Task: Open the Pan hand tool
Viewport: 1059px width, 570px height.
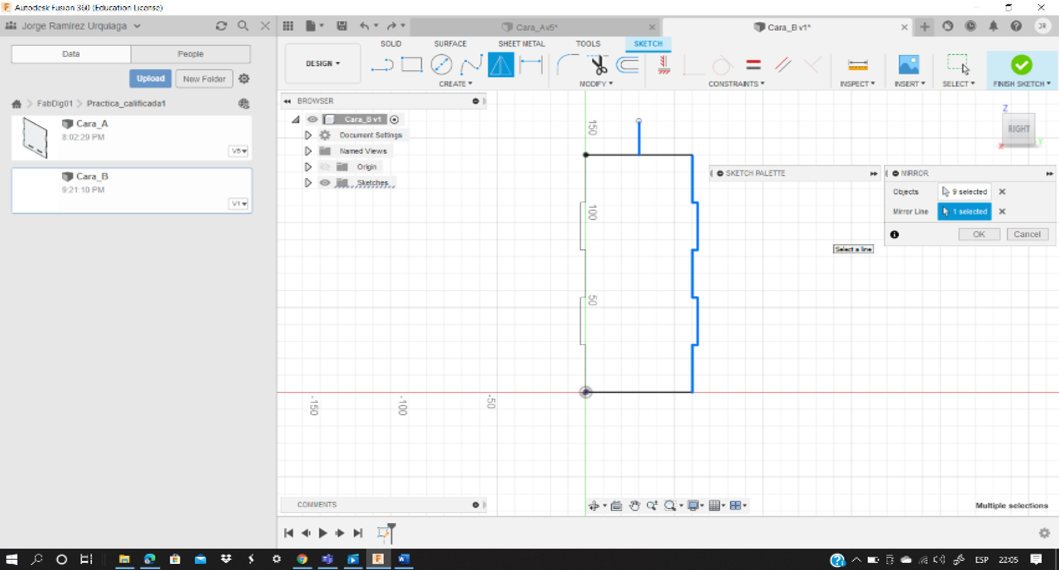Action: [634, 506]
